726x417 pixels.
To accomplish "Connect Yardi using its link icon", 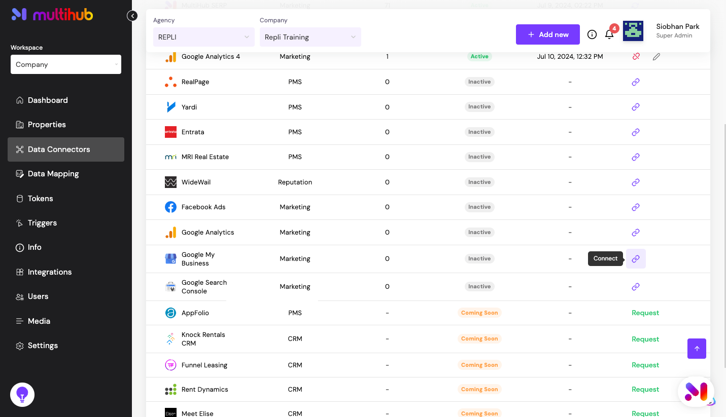I will (636, 107).
